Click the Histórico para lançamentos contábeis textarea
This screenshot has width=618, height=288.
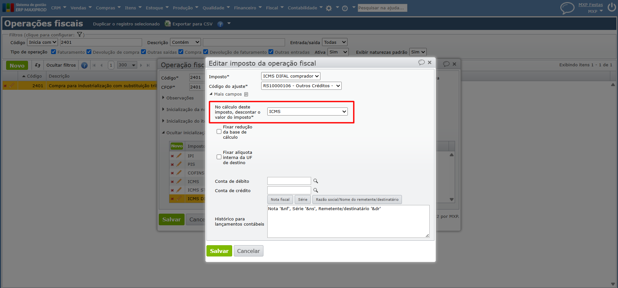pos(348,221)
